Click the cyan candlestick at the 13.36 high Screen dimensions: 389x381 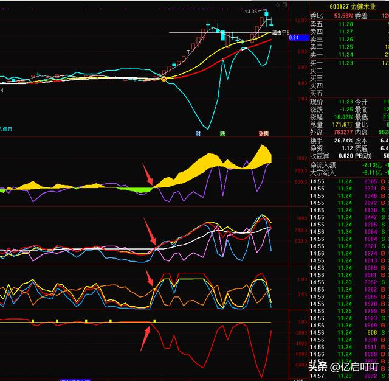(x=266, y=15)
